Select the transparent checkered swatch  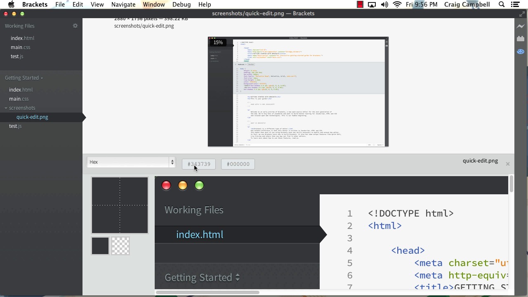(120, 246)
